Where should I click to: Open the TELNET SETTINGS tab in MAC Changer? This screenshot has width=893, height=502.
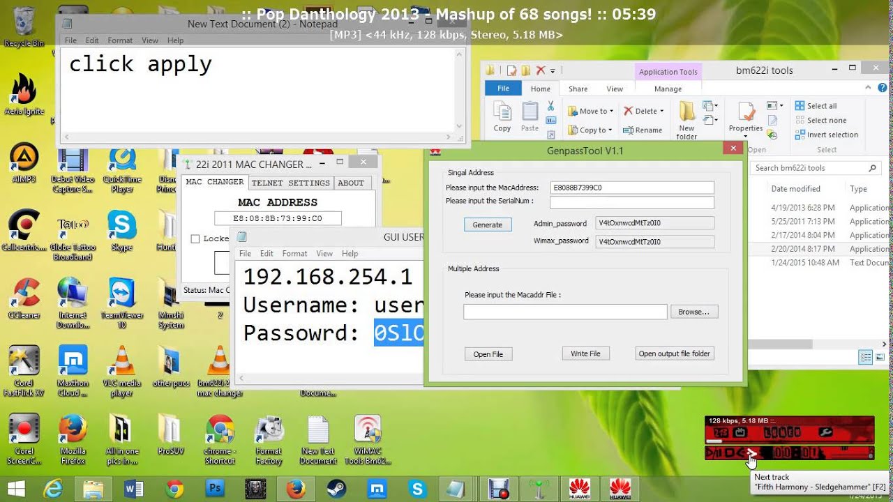coord(290,183)
